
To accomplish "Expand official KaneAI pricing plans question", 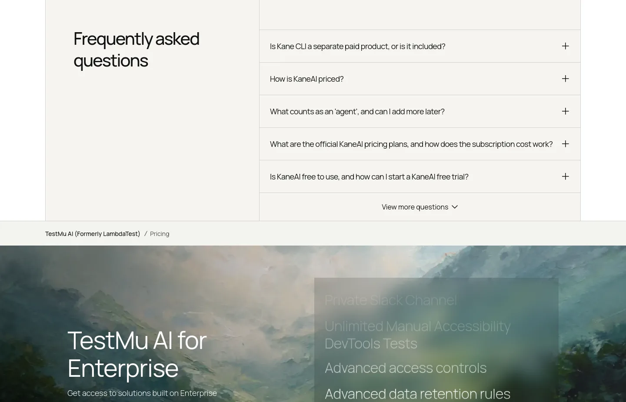I will (420, 144).
